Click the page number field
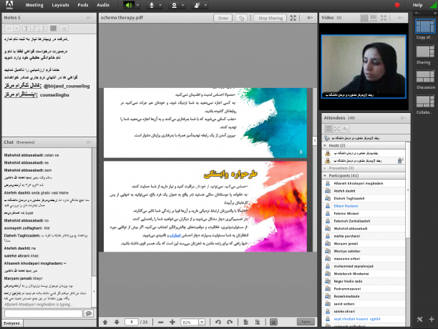 131,322
